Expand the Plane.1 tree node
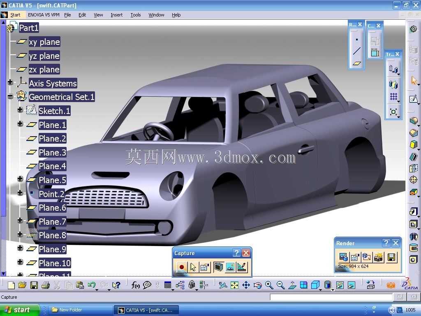 20,123
